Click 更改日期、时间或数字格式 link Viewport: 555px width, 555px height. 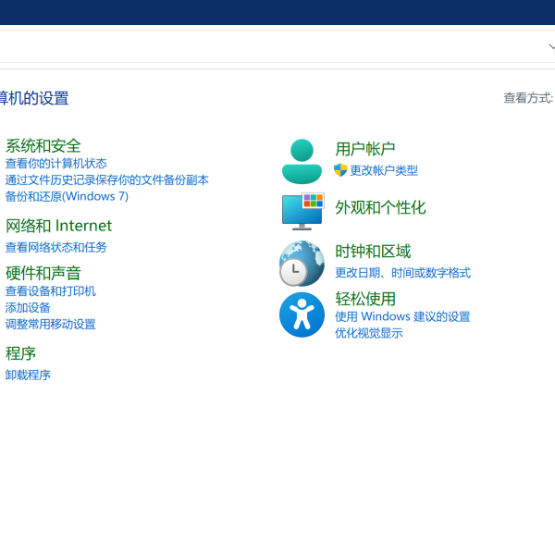(x=402, y=273)
